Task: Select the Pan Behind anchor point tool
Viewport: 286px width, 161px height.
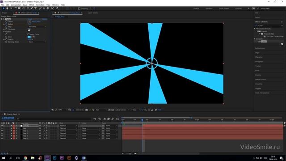Action: click(x=23, y=8)
